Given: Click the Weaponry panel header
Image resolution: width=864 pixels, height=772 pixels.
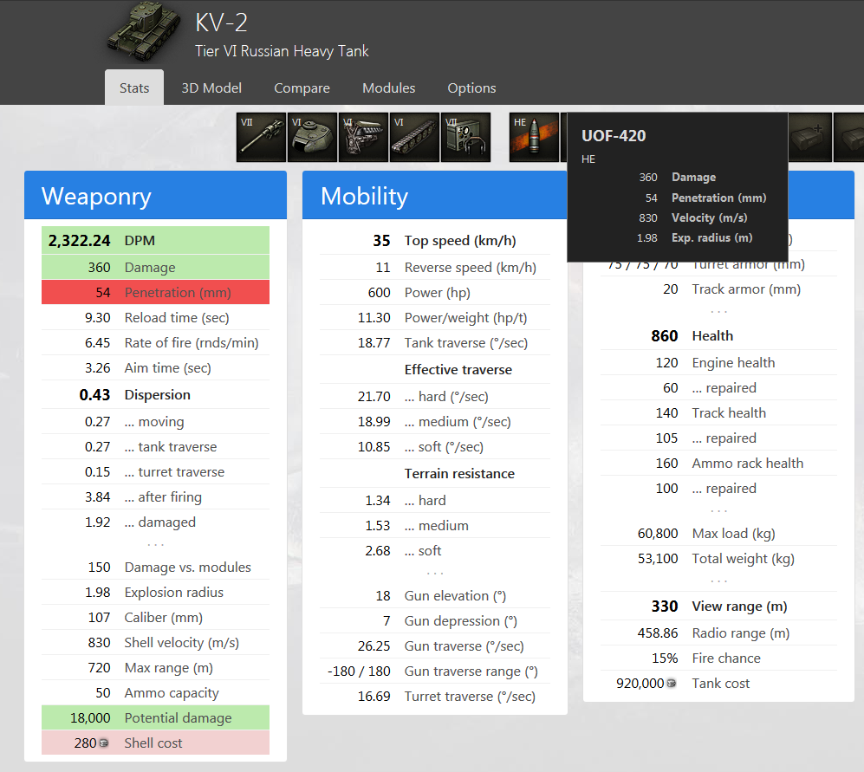Looking at the screenshot, I should point(155,195).
